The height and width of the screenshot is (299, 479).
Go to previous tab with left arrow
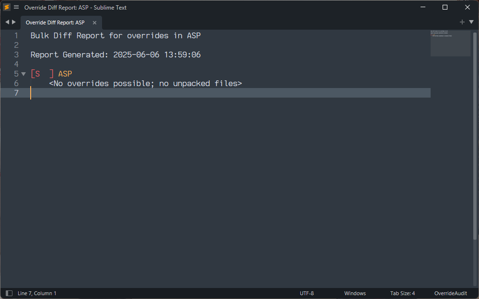click(x=7, y=22)
